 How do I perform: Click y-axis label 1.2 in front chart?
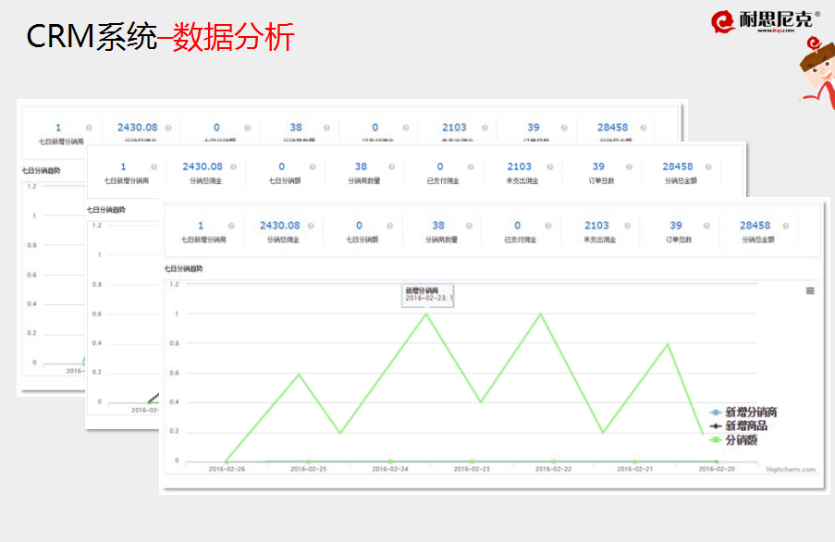tap(174, 284)
